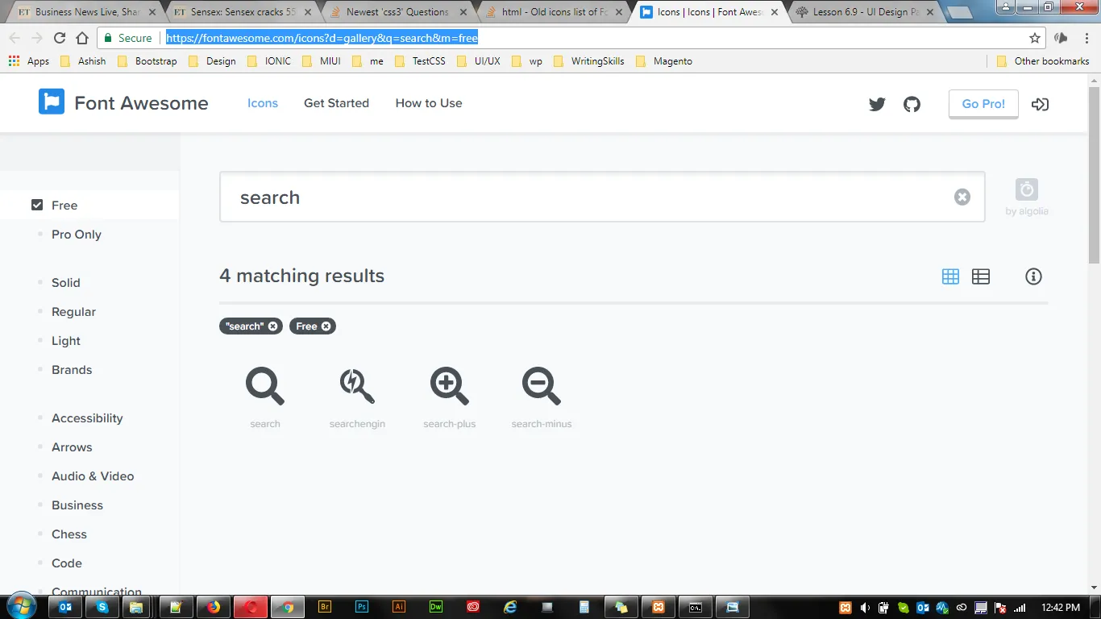The width and height of the screenshot is (1101, 619).
Task: Click the address bar URL
Action: tap(322, 38)
